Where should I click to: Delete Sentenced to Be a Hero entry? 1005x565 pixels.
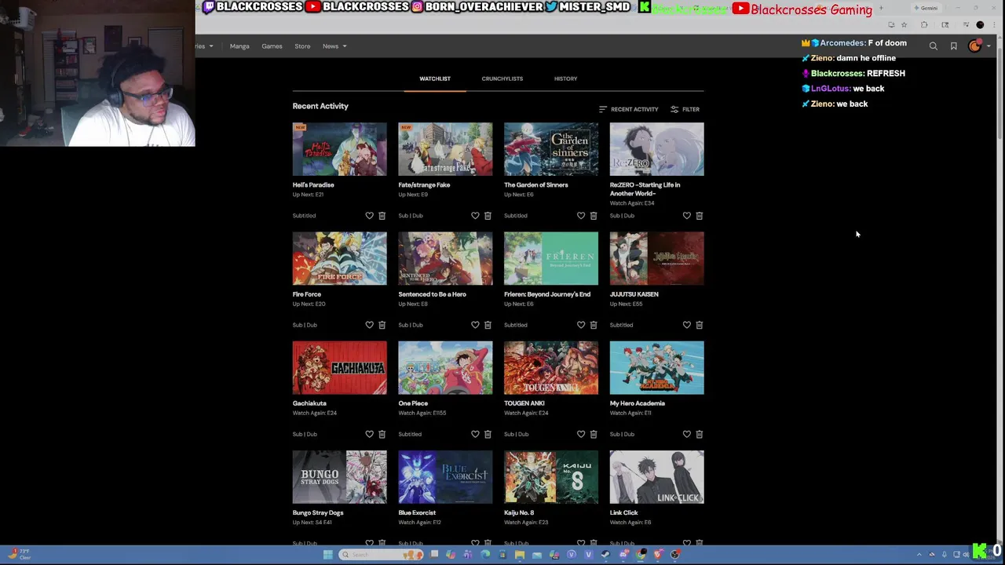click(x=488, y=324)
